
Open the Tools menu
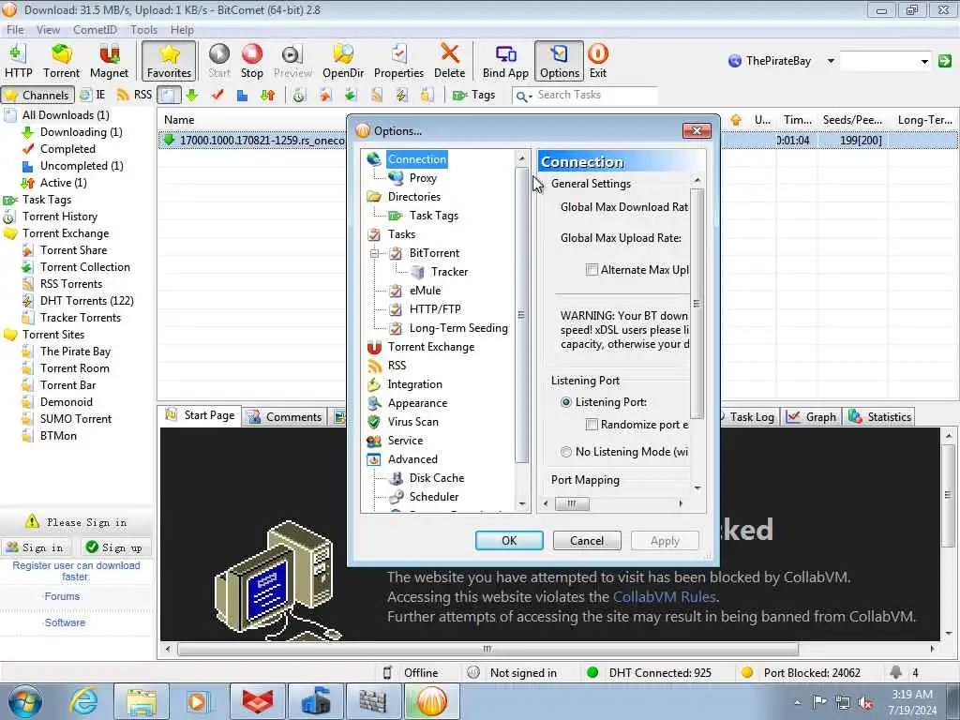click(143, 29)
